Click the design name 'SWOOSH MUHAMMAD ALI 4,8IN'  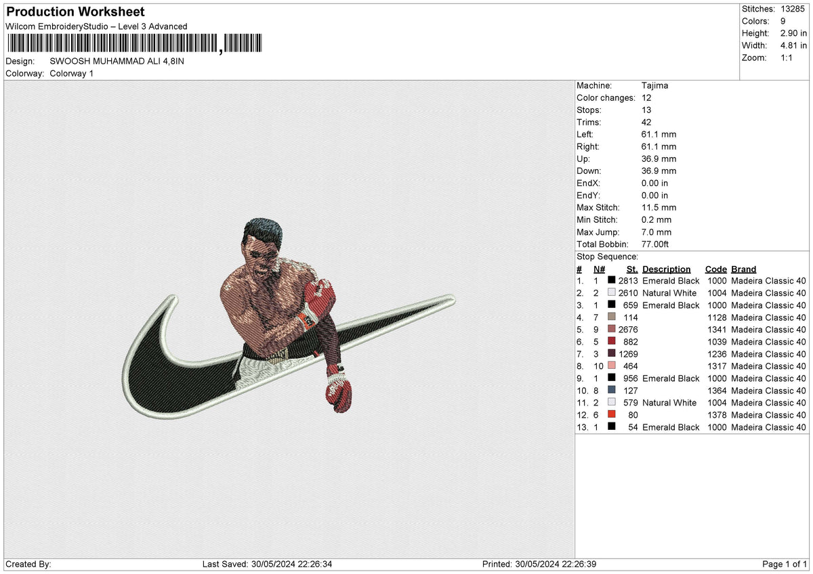117,61
